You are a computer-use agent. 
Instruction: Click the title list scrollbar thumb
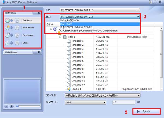coord(161,54)
